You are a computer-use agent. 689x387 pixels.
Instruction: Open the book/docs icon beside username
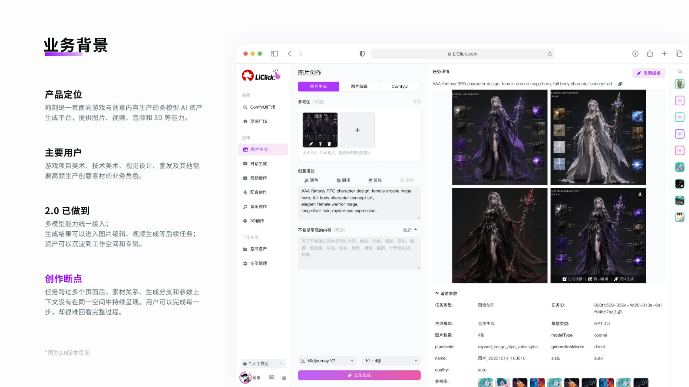[272, 378]
